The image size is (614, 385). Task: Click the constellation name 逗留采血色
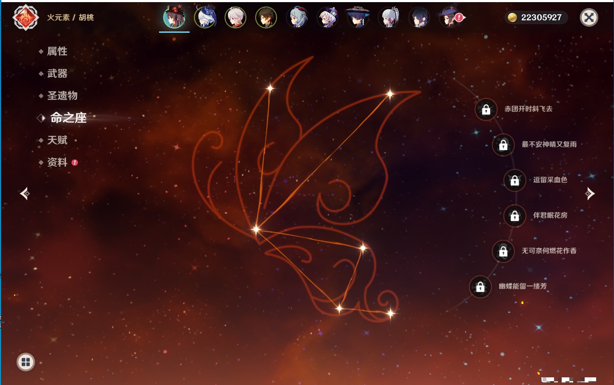(x=550, y=180)
